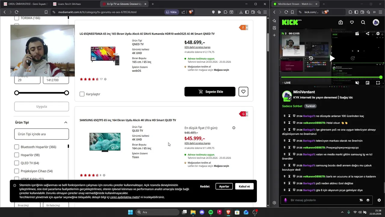The image size is (385, 217).
Task: Unmute the Kick stream audio
Action: pos(357,83)
